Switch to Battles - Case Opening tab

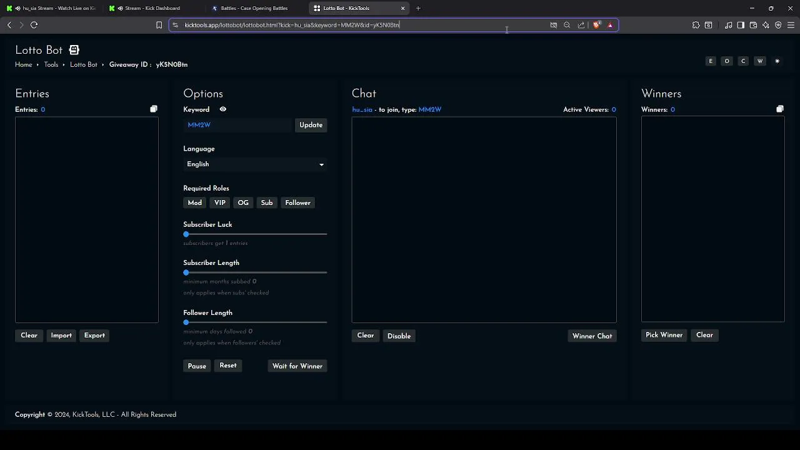[256, 8]
